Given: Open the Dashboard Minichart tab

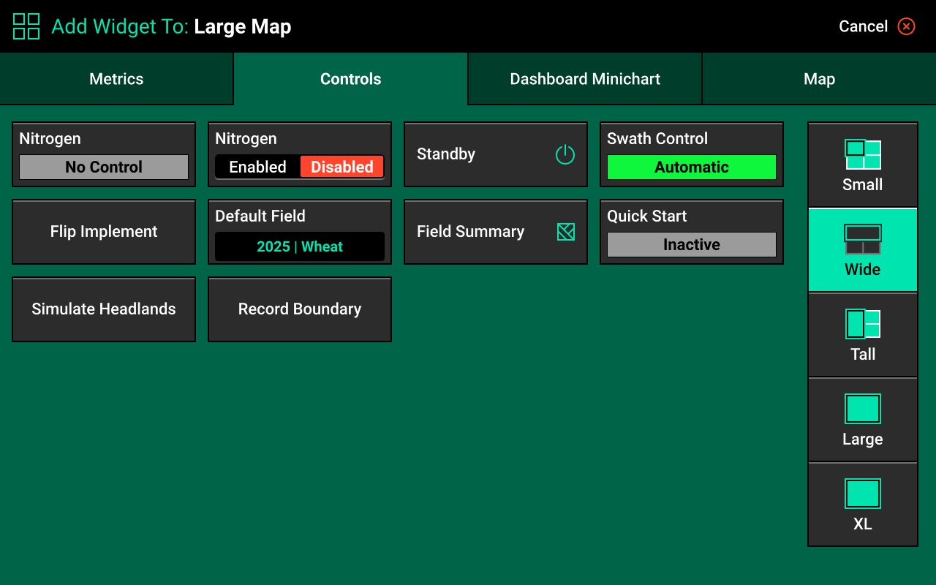Looking at the screenshot, I should tap(585, 79).
